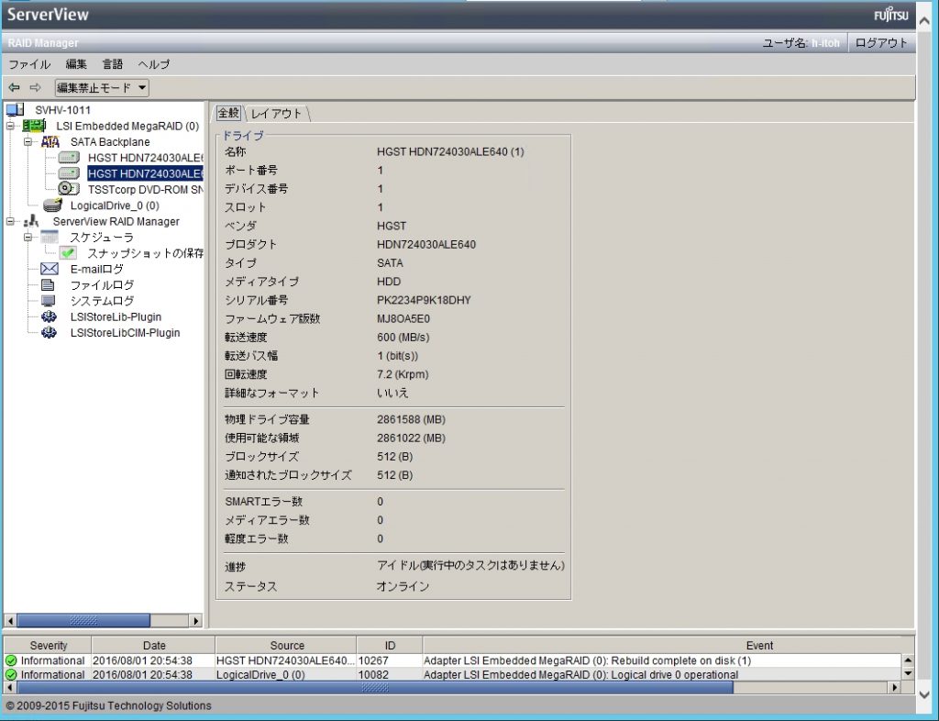Screen dimensions: 939x721
Task: Click the tree panel horizontal scrollbar thumb
Action: 83,620
